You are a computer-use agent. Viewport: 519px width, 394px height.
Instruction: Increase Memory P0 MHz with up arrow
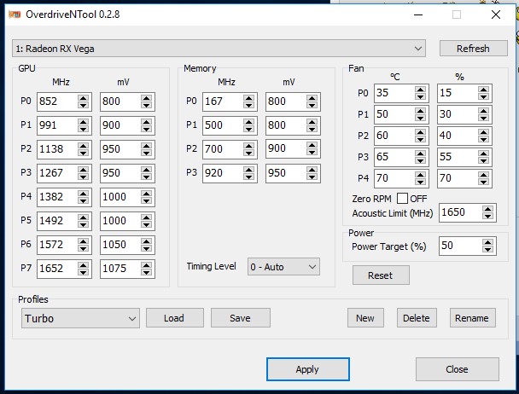click(248, 98)
